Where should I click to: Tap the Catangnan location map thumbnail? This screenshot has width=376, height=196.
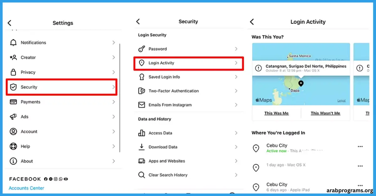(301, 74)
